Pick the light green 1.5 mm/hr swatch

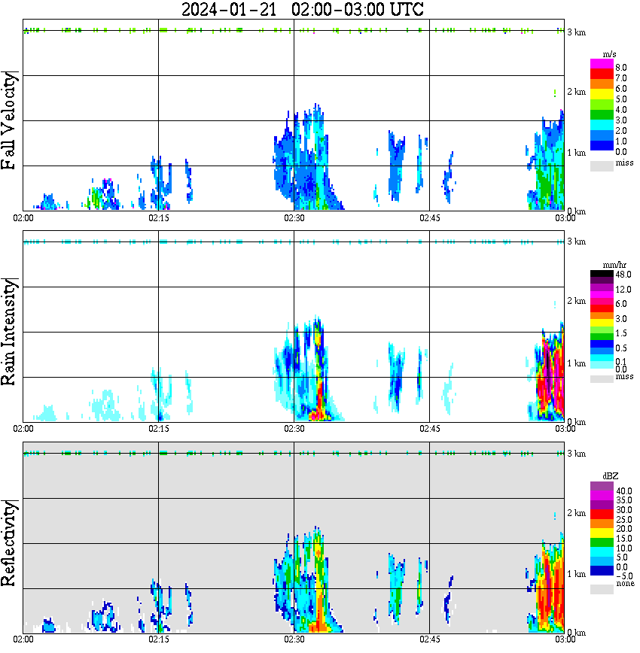(x=602, y=330)
